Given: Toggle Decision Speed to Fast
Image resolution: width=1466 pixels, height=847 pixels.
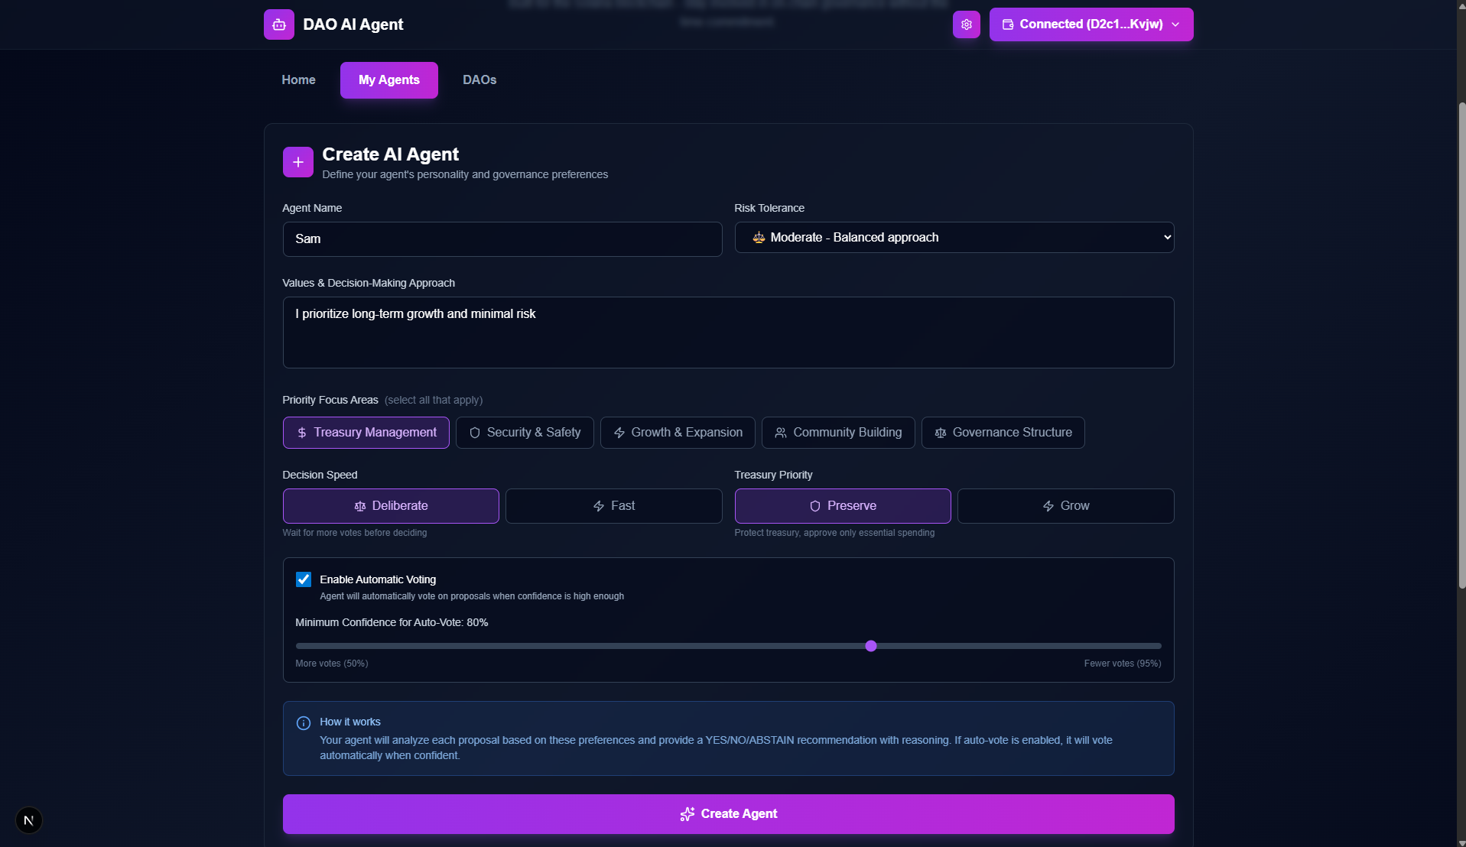Looking at the screenshot, I should [x=613, y=505].
